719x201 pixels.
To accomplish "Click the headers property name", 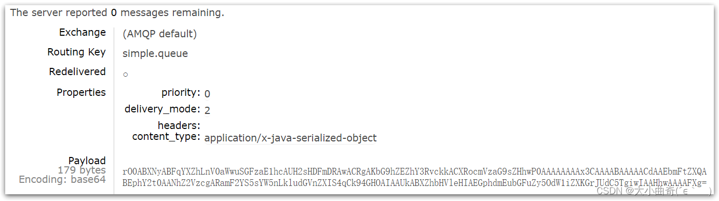I will 179,125.
